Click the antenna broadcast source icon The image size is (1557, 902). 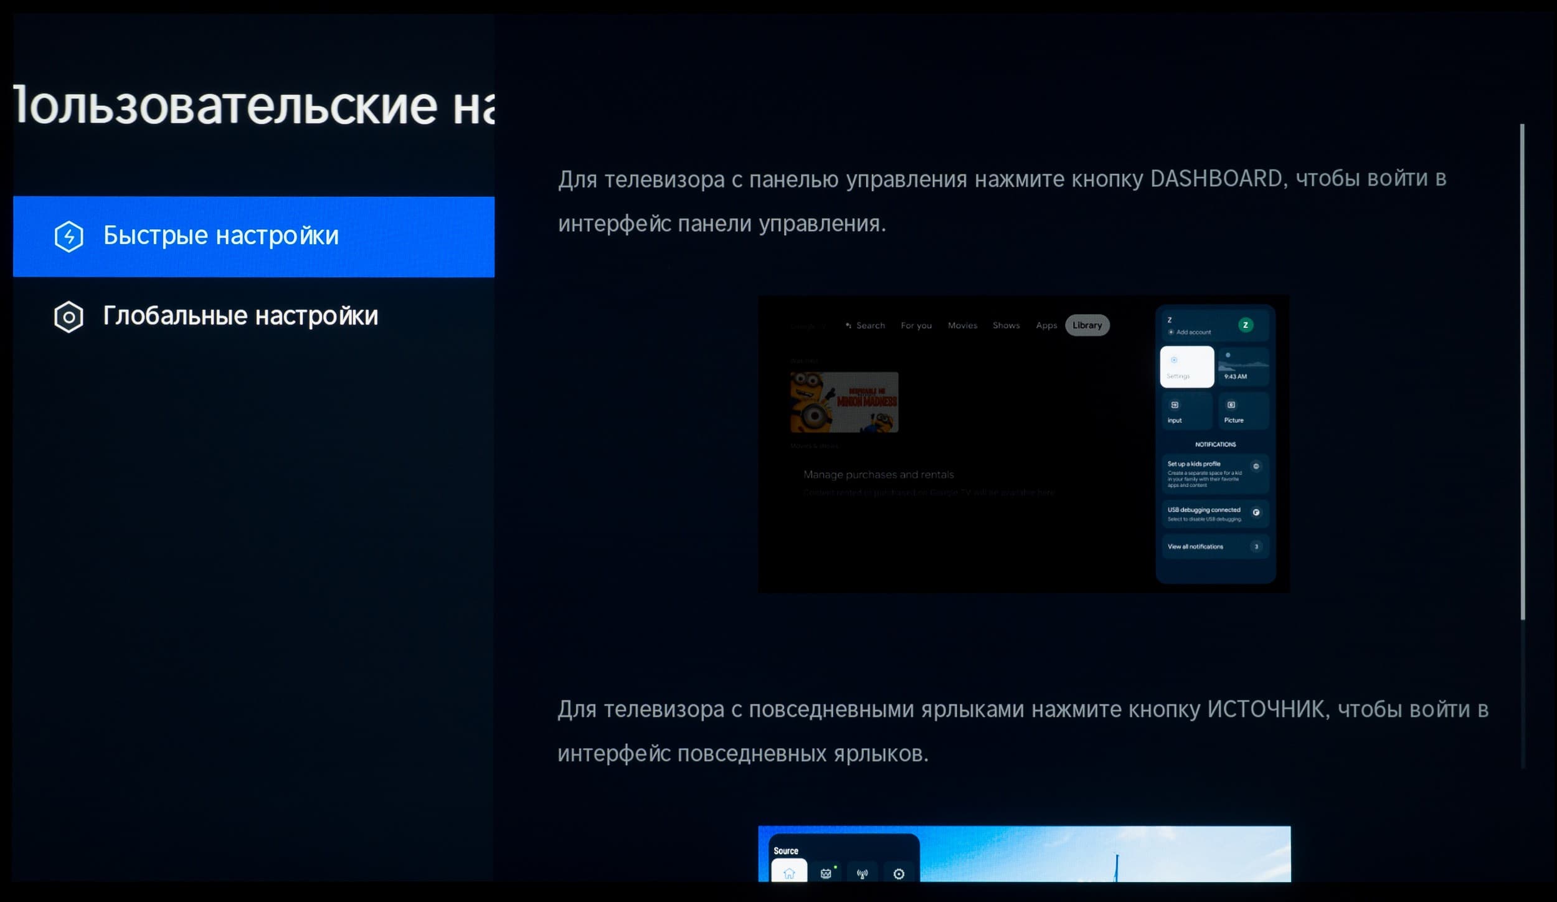click(x=862, y=873)
